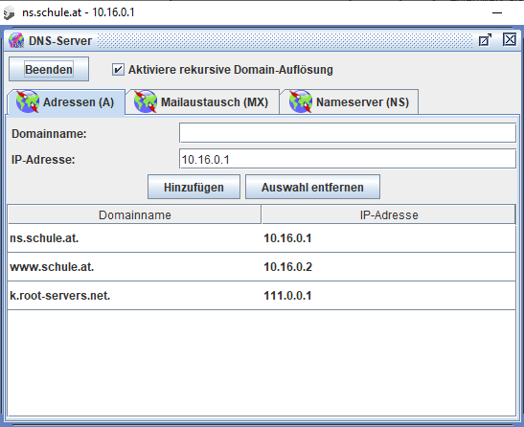Click the DNS-Server globe icon in title bar
Screen dimensions: 524x427
16,40
